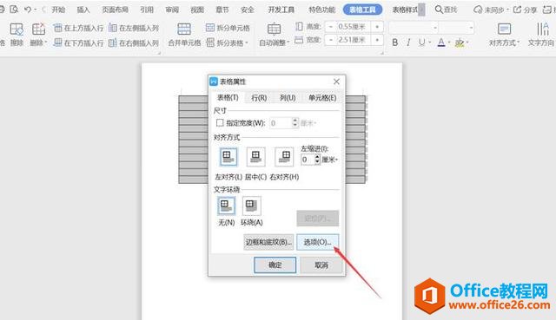
Task: Click the 宽度 2.51厘米 value field
Action: click(354, 40)
